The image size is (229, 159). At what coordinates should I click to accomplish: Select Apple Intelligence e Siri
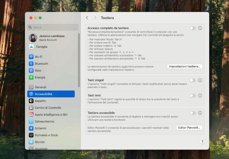51,114
